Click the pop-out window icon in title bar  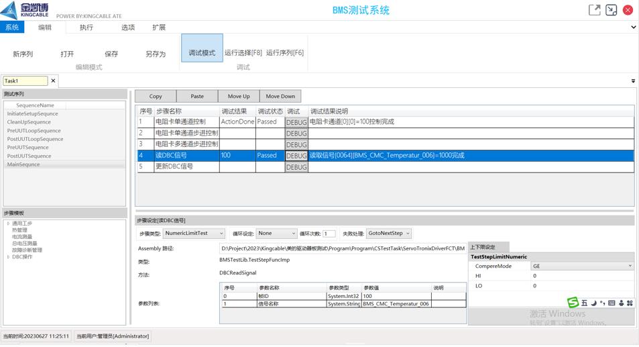pos(594,9)
